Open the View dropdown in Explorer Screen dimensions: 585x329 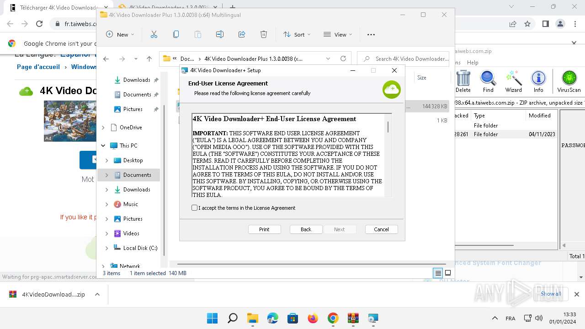(338, 34)
